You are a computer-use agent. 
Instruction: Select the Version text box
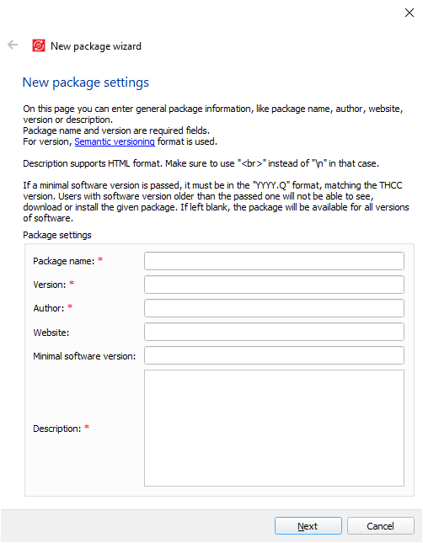click(274, 285)
